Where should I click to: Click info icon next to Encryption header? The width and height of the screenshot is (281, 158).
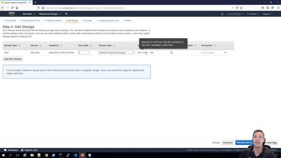coord(215,46)
